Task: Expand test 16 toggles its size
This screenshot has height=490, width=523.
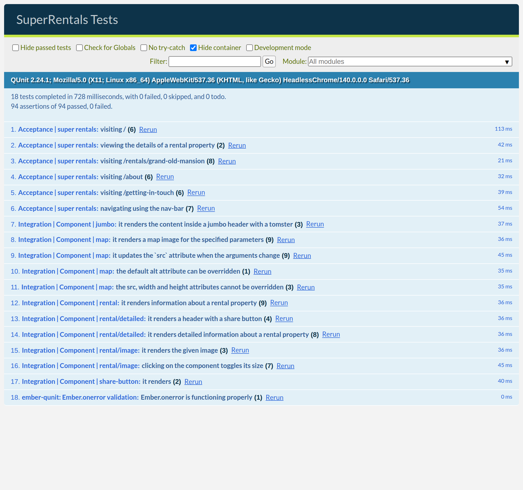Action: point(202,366)
